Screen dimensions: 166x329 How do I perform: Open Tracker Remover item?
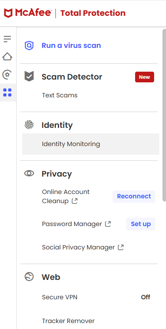(68, 321)
